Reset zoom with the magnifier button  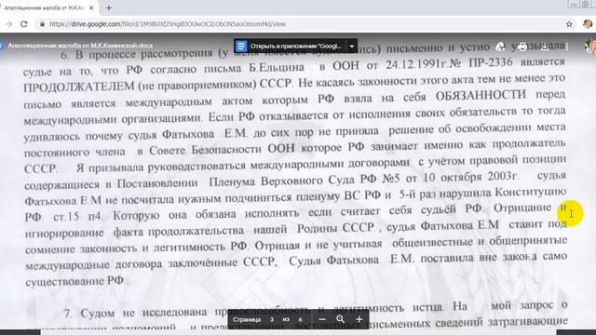pyautogui.click(x=340, y=319)
